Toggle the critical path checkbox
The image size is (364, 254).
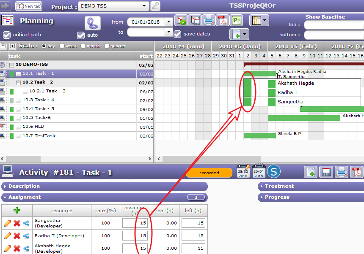coord(7,35)
